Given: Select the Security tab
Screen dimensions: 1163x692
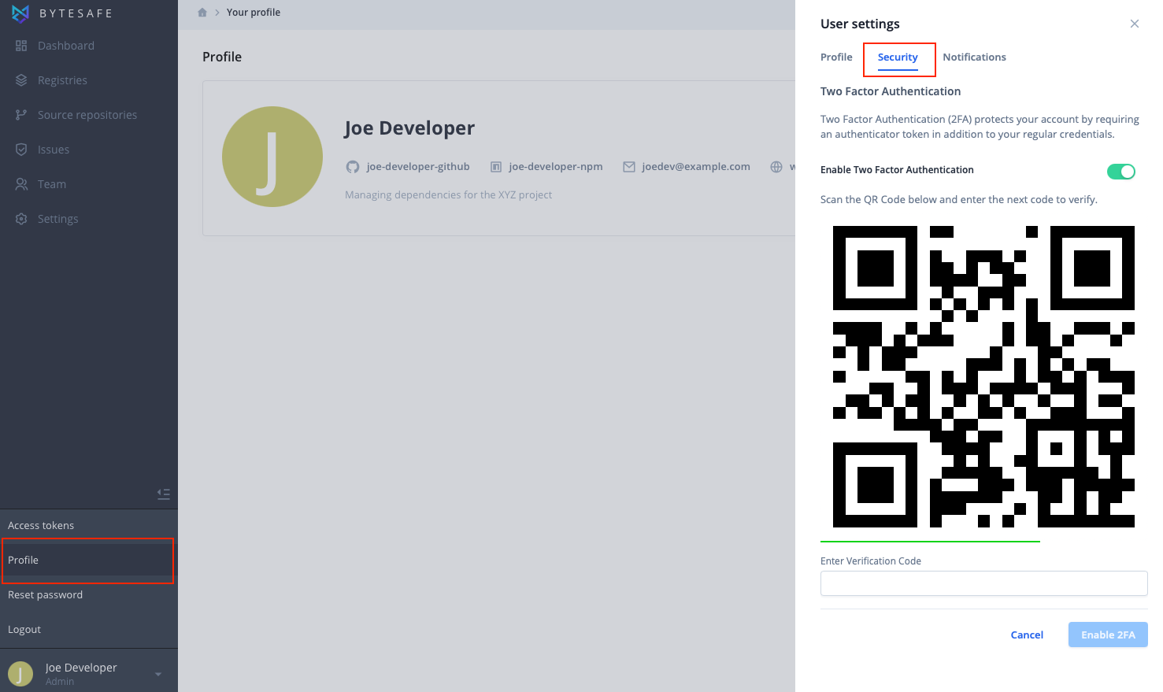Looking at the screenshot, I should [x=898, y=57].
